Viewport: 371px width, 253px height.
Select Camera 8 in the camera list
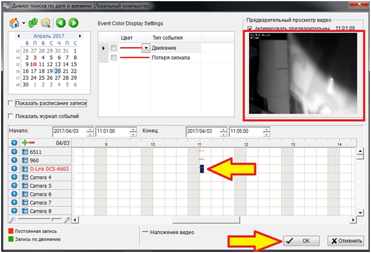click(41, 210)
